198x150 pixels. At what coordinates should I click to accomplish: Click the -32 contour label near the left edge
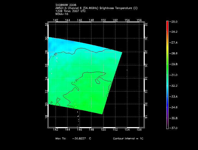click(55, 55)
